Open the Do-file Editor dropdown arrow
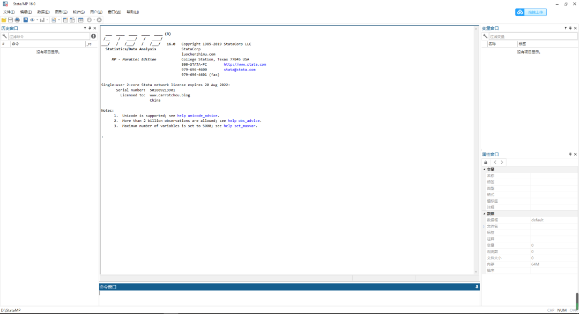The height and width of the screenshot is (314, 579). tap(59, 20)
